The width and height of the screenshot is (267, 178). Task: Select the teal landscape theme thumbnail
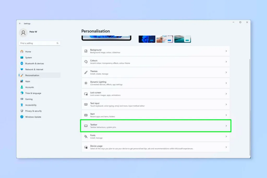[183, 39]
